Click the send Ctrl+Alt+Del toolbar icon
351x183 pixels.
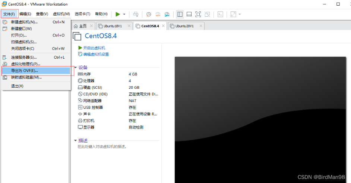point(136,14)
